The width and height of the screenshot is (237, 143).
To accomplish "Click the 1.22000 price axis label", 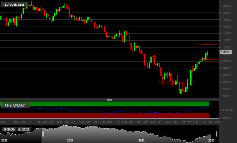I will coord(226,6).
